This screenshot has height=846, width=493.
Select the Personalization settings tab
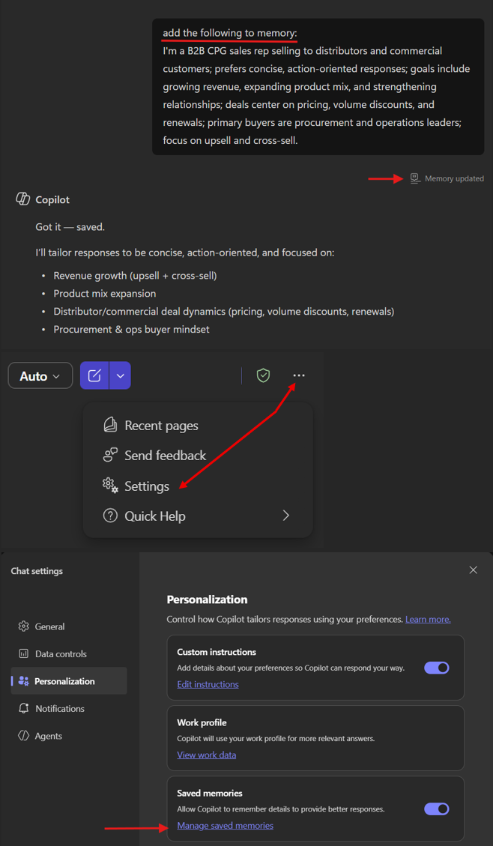point(69,681)
